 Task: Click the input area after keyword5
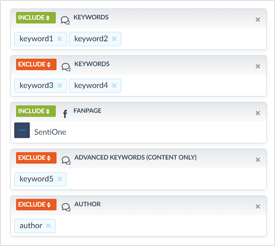tap(166, 179)
